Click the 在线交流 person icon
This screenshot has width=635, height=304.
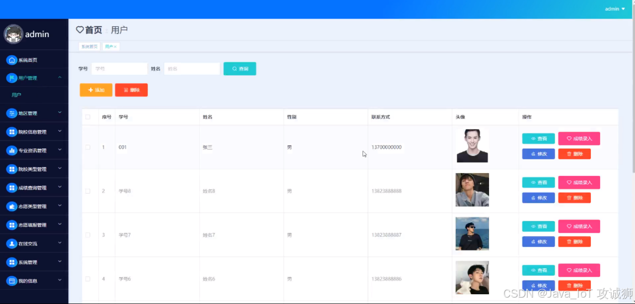pos(12,243)
